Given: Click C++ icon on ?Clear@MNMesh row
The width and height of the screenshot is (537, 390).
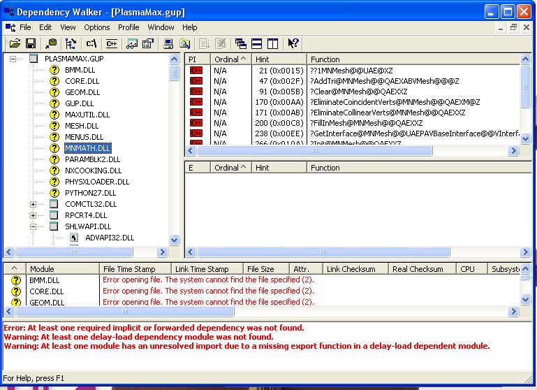Looking at the screenshot, I should tap(196, 92).
